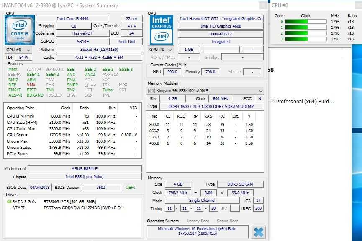Click the Haswell-DT codename field
Viewport: 362px width, 241px height.
point(82,33)
